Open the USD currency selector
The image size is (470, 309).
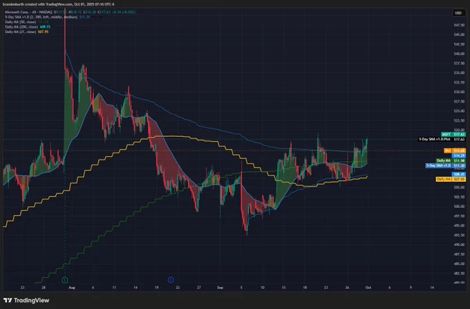coord(458,13)
